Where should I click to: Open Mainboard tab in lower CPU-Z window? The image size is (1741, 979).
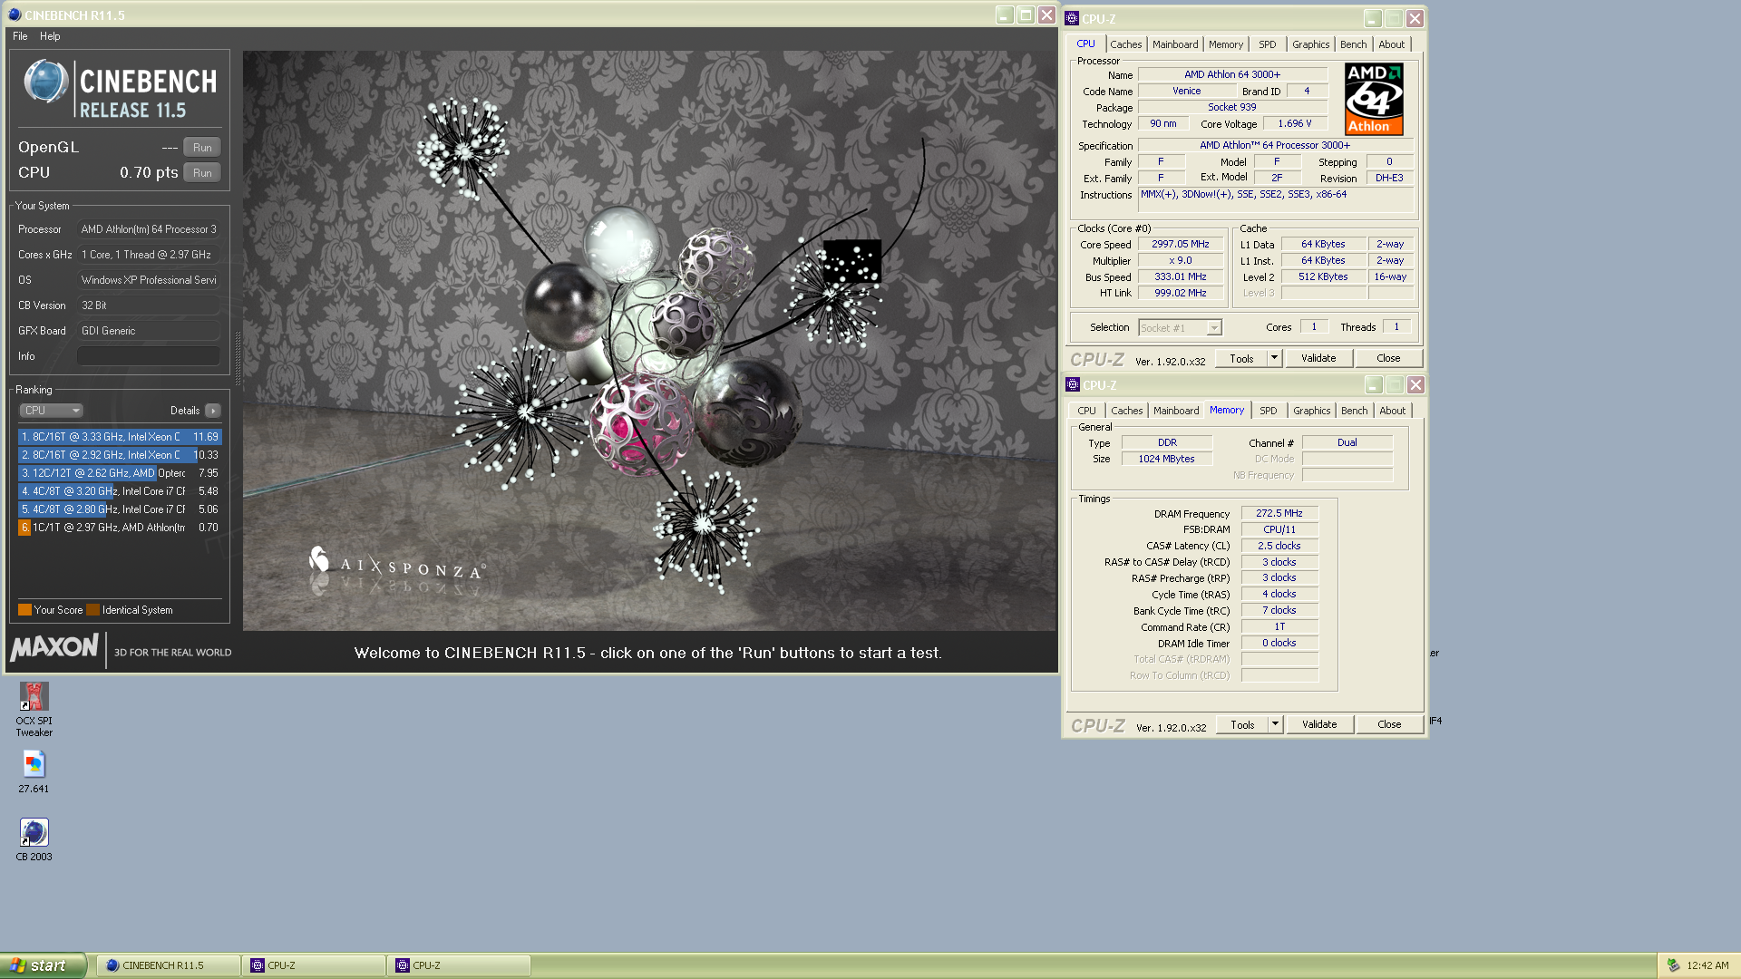point(1176,411)
